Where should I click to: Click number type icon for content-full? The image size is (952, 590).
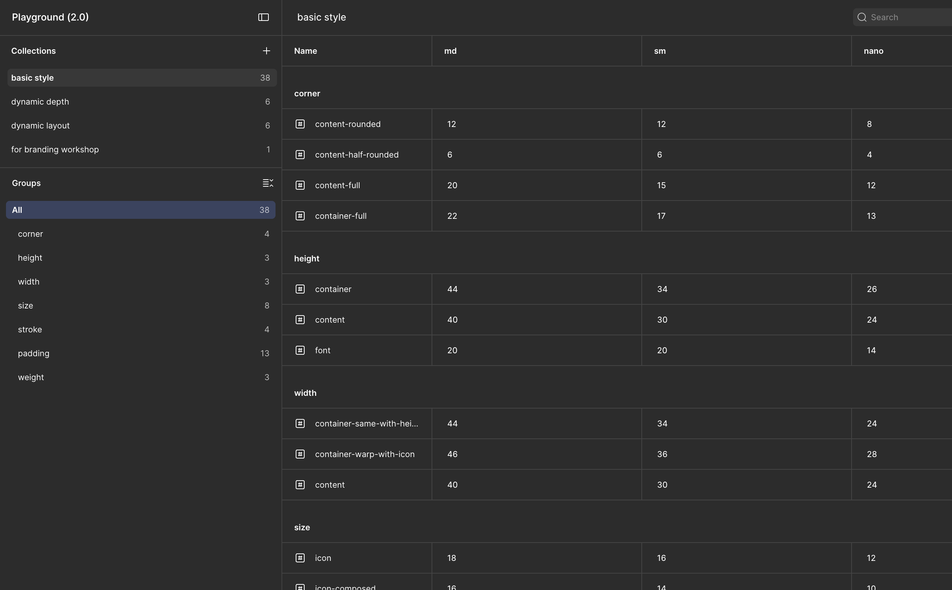coord(300,185)
